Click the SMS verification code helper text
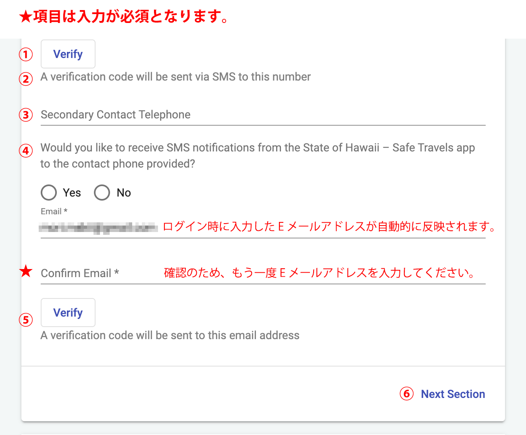The height and width of the screenshot is (435, 526). (x=175, y=77)
